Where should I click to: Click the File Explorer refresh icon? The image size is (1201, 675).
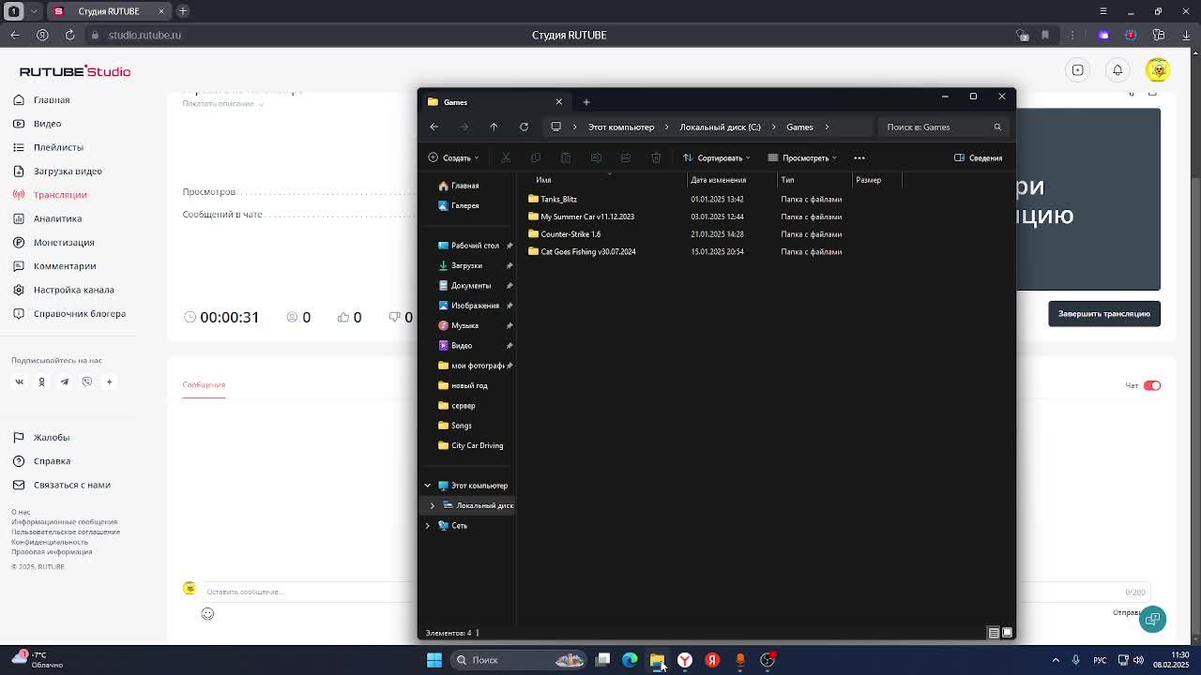pyautogui.click(x=524, y=127)
